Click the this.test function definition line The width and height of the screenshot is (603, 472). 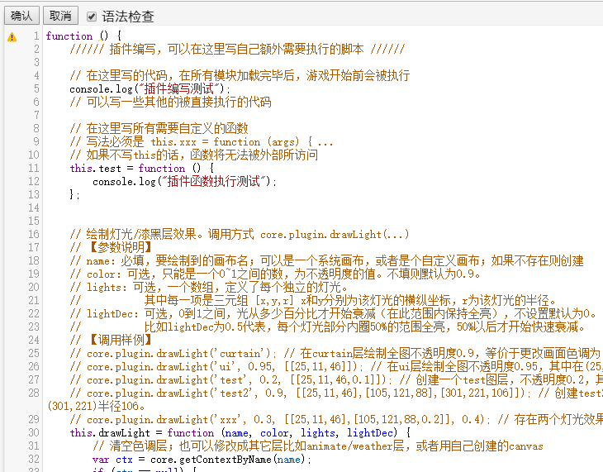[140, 168]
